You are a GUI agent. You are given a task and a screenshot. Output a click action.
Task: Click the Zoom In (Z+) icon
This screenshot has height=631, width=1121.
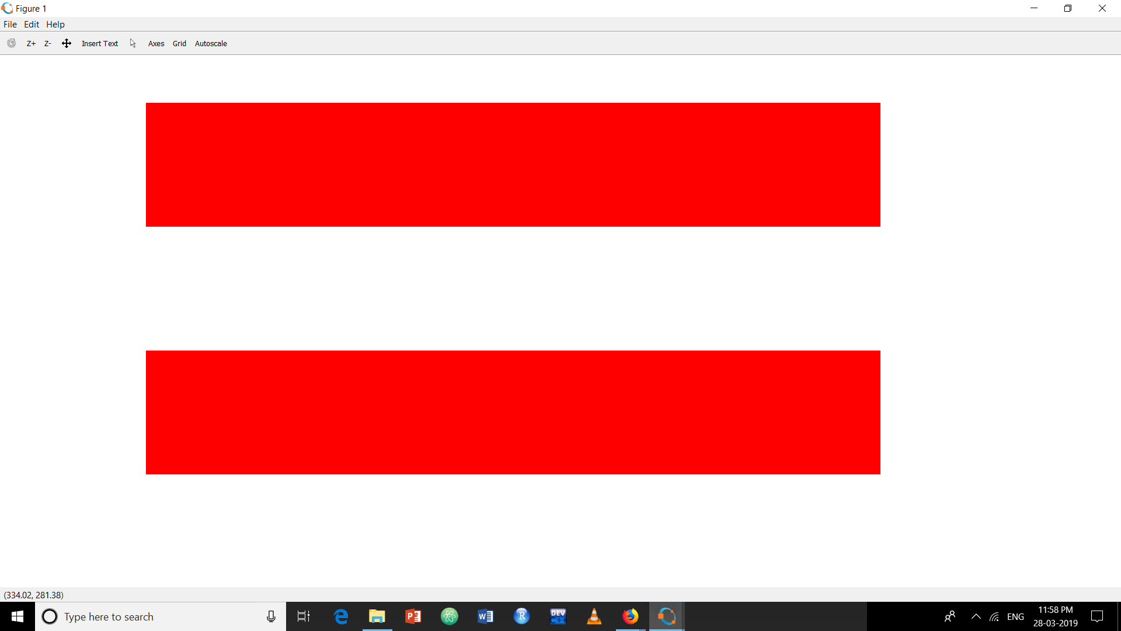(31, 43)
